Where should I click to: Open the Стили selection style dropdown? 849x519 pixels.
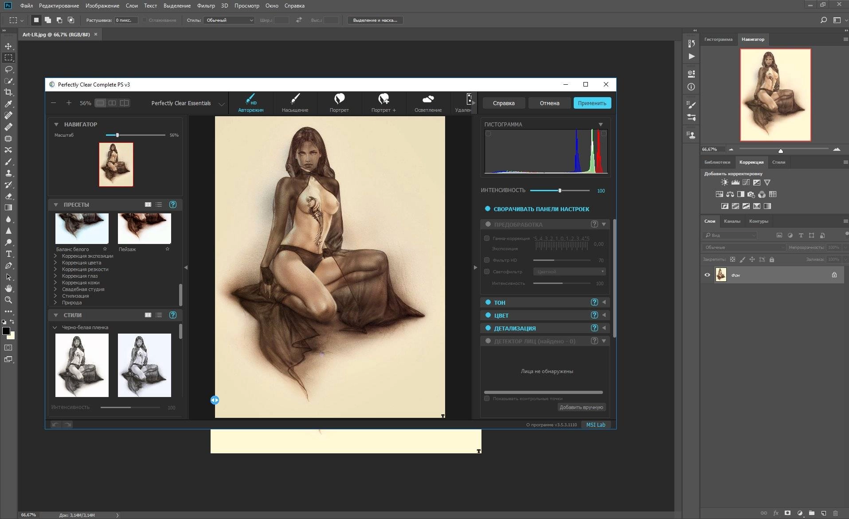point(229,20)
